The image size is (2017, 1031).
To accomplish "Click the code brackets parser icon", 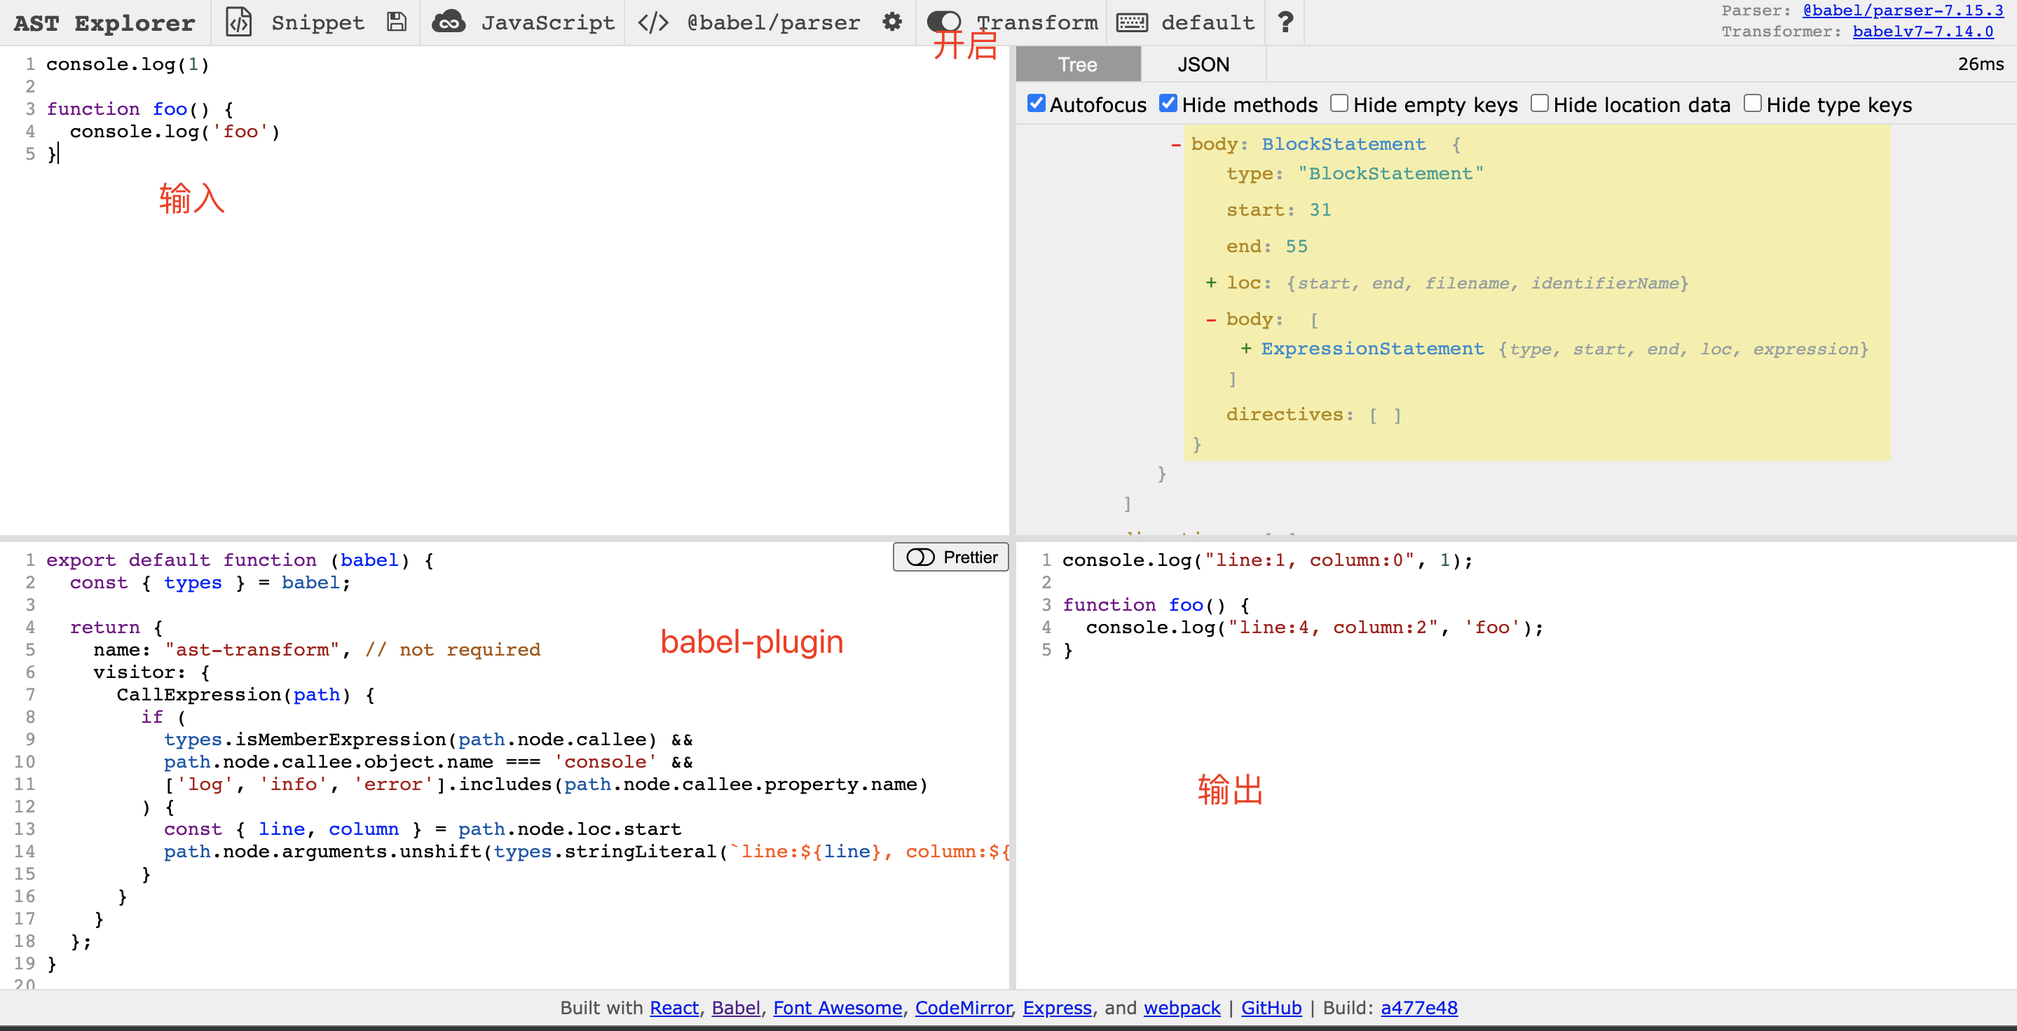I will [x=653, y=22].
